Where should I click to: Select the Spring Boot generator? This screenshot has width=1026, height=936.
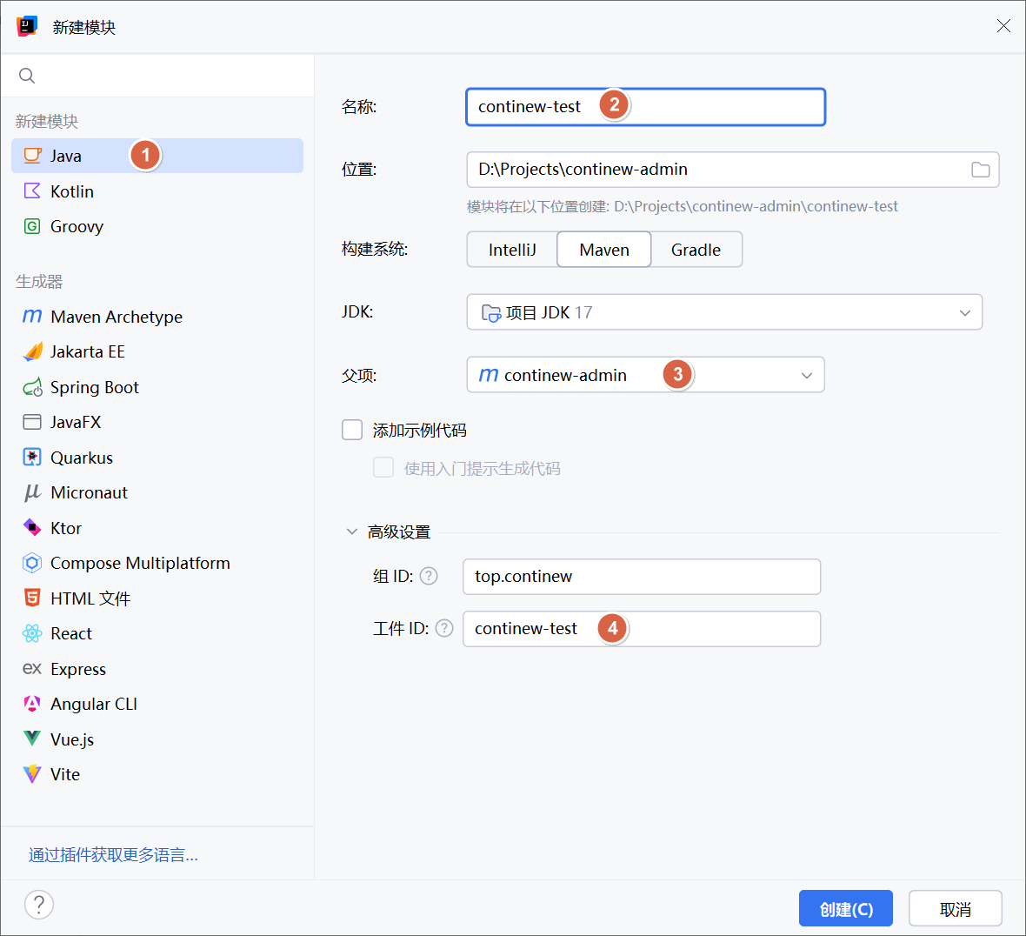pos(157,387)
